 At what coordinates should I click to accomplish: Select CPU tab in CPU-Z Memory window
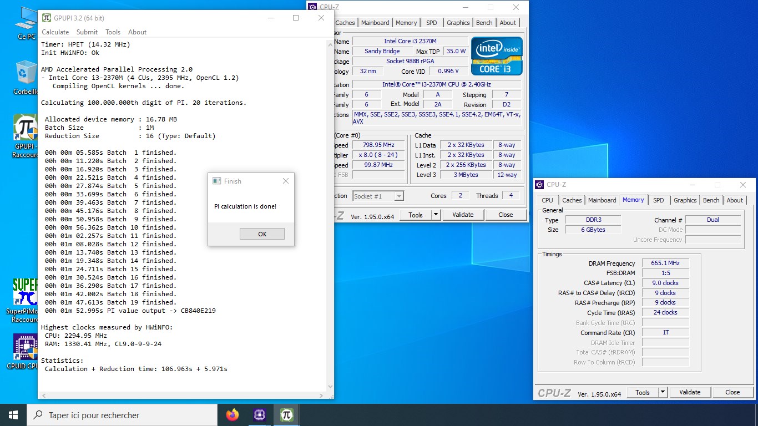point(547,200)
